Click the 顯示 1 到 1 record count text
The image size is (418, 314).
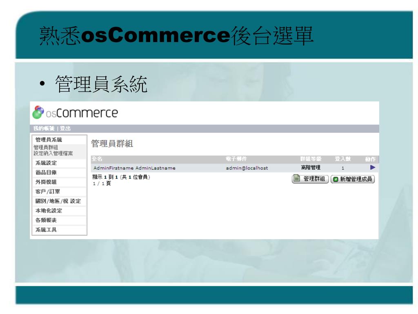tap(121, 177)
